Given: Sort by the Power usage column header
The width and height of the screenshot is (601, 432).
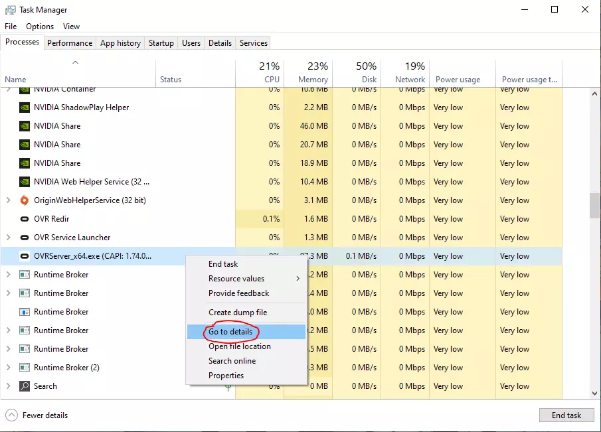Looking at the screenshot, I should pyautogui.click(x=462, y=73).
